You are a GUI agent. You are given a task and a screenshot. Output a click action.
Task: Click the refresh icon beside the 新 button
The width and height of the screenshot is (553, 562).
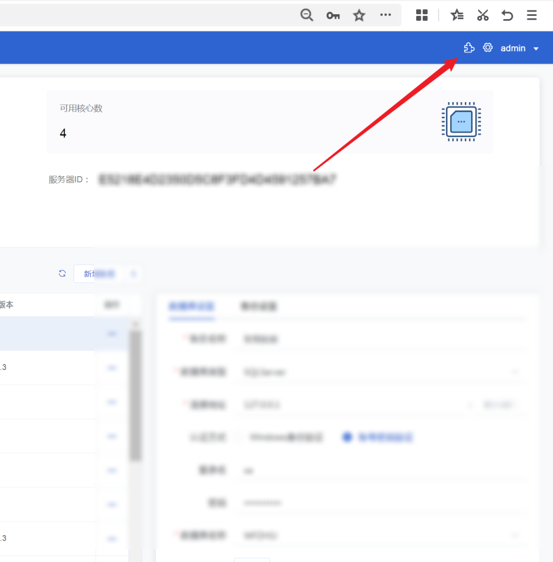pyautogui.click(x=62, y=273)
